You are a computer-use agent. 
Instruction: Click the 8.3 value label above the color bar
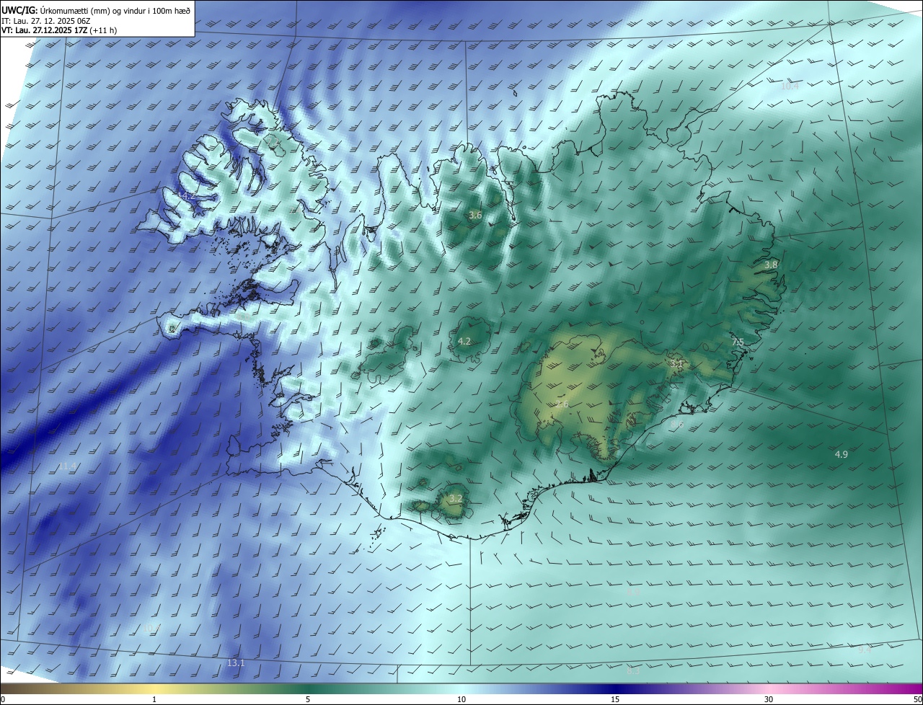(x=633, y=670)
